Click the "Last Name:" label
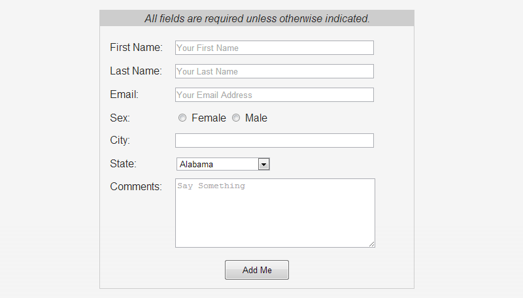 [136, 71]
